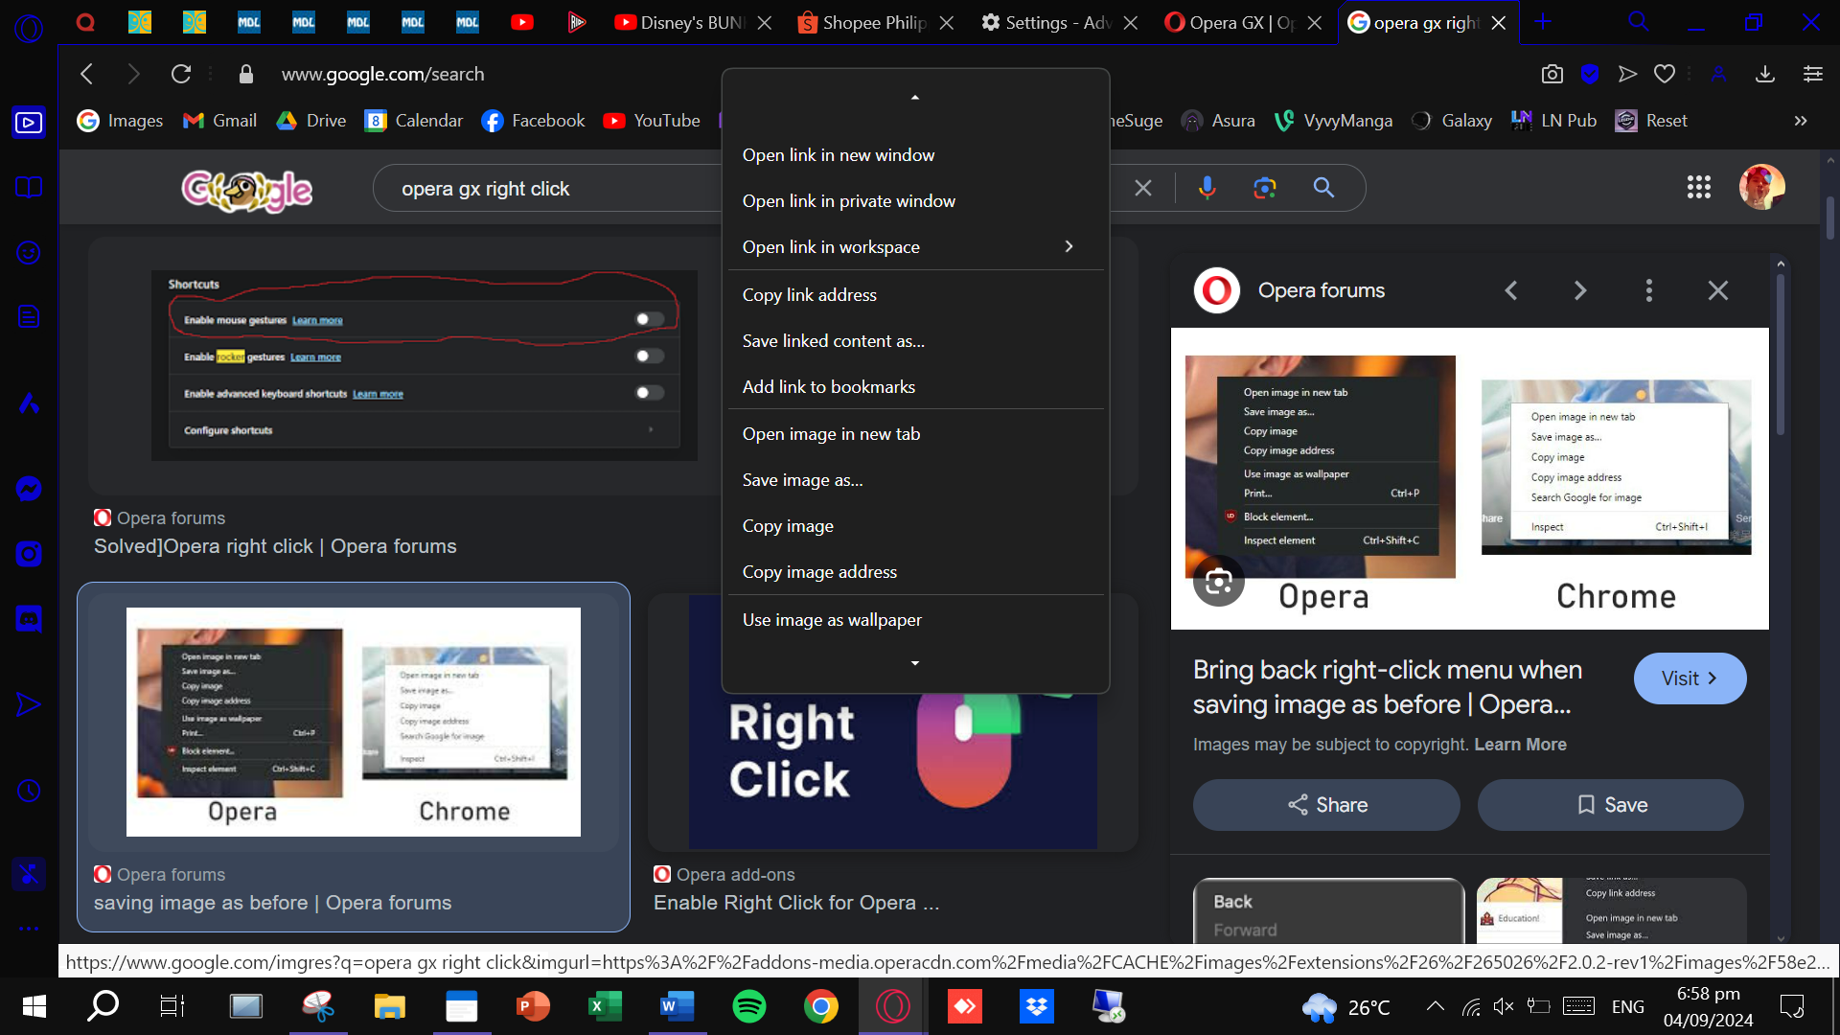Open the Asura bookmark
Image resolution: width=1840 pixels, height=1035 pixels.
[x=1218, y=121]
